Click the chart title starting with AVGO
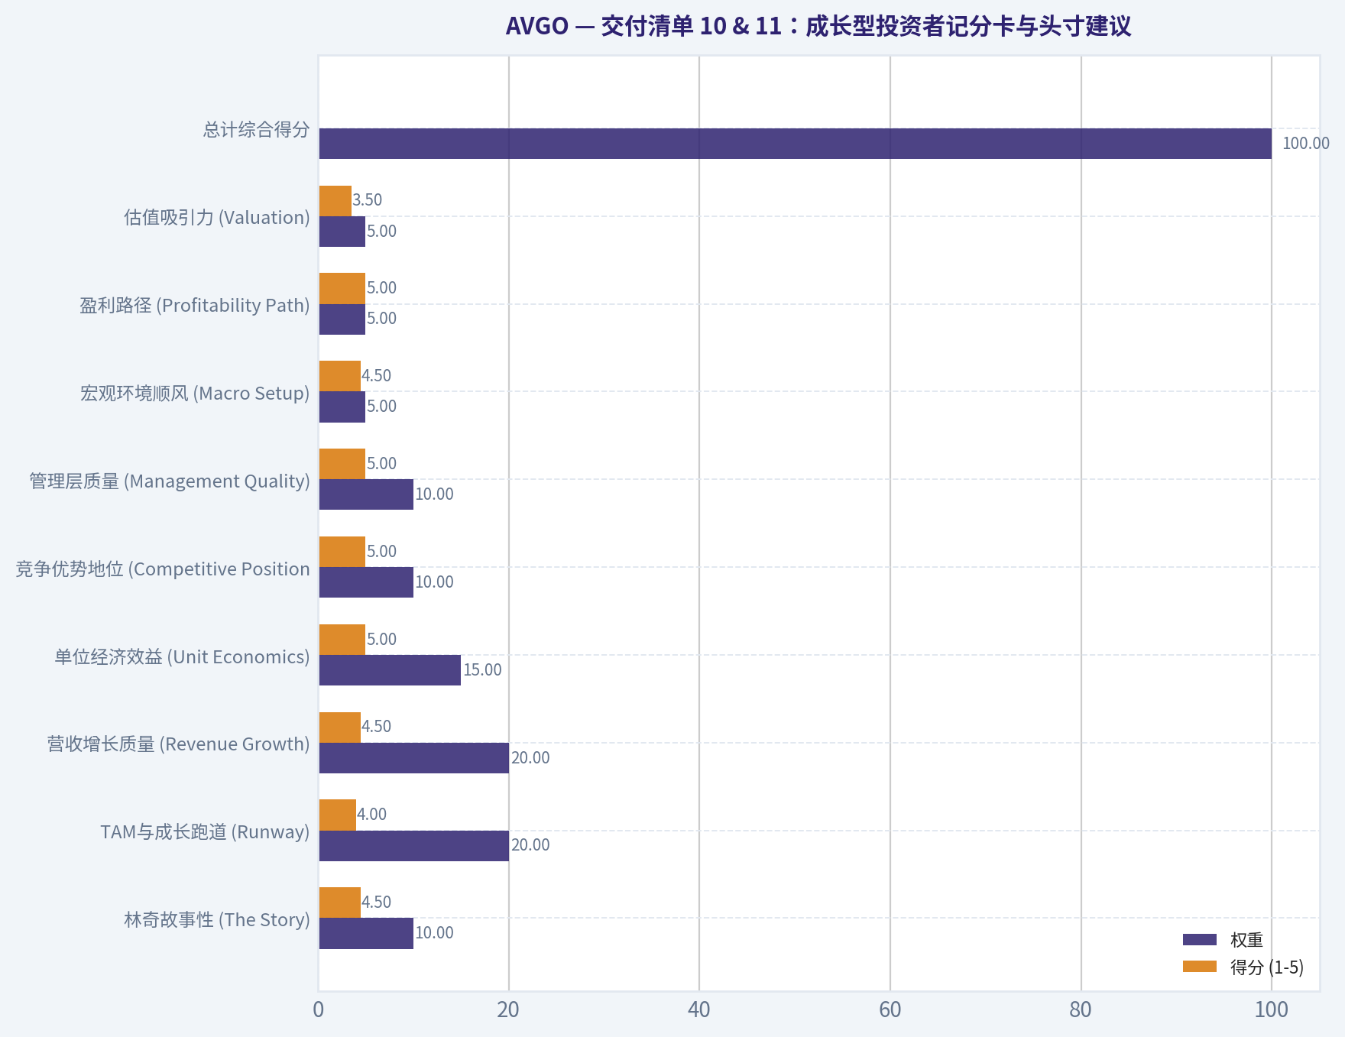The image size is (1345, 1037). 818,26
